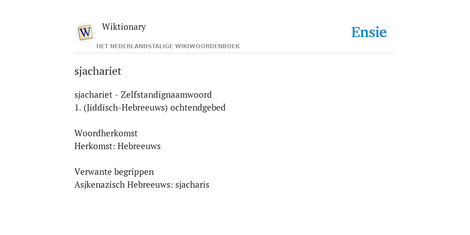Open the Ensie logo link
This screenshot has height=235, width=470.
(369, 32)
